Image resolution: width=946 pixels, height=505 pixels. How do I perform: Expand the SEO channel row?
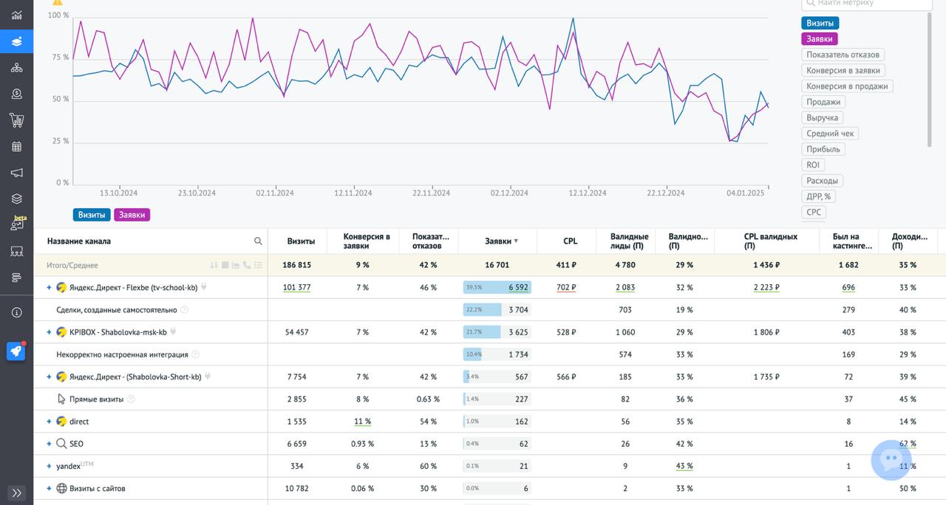point(49,444)
